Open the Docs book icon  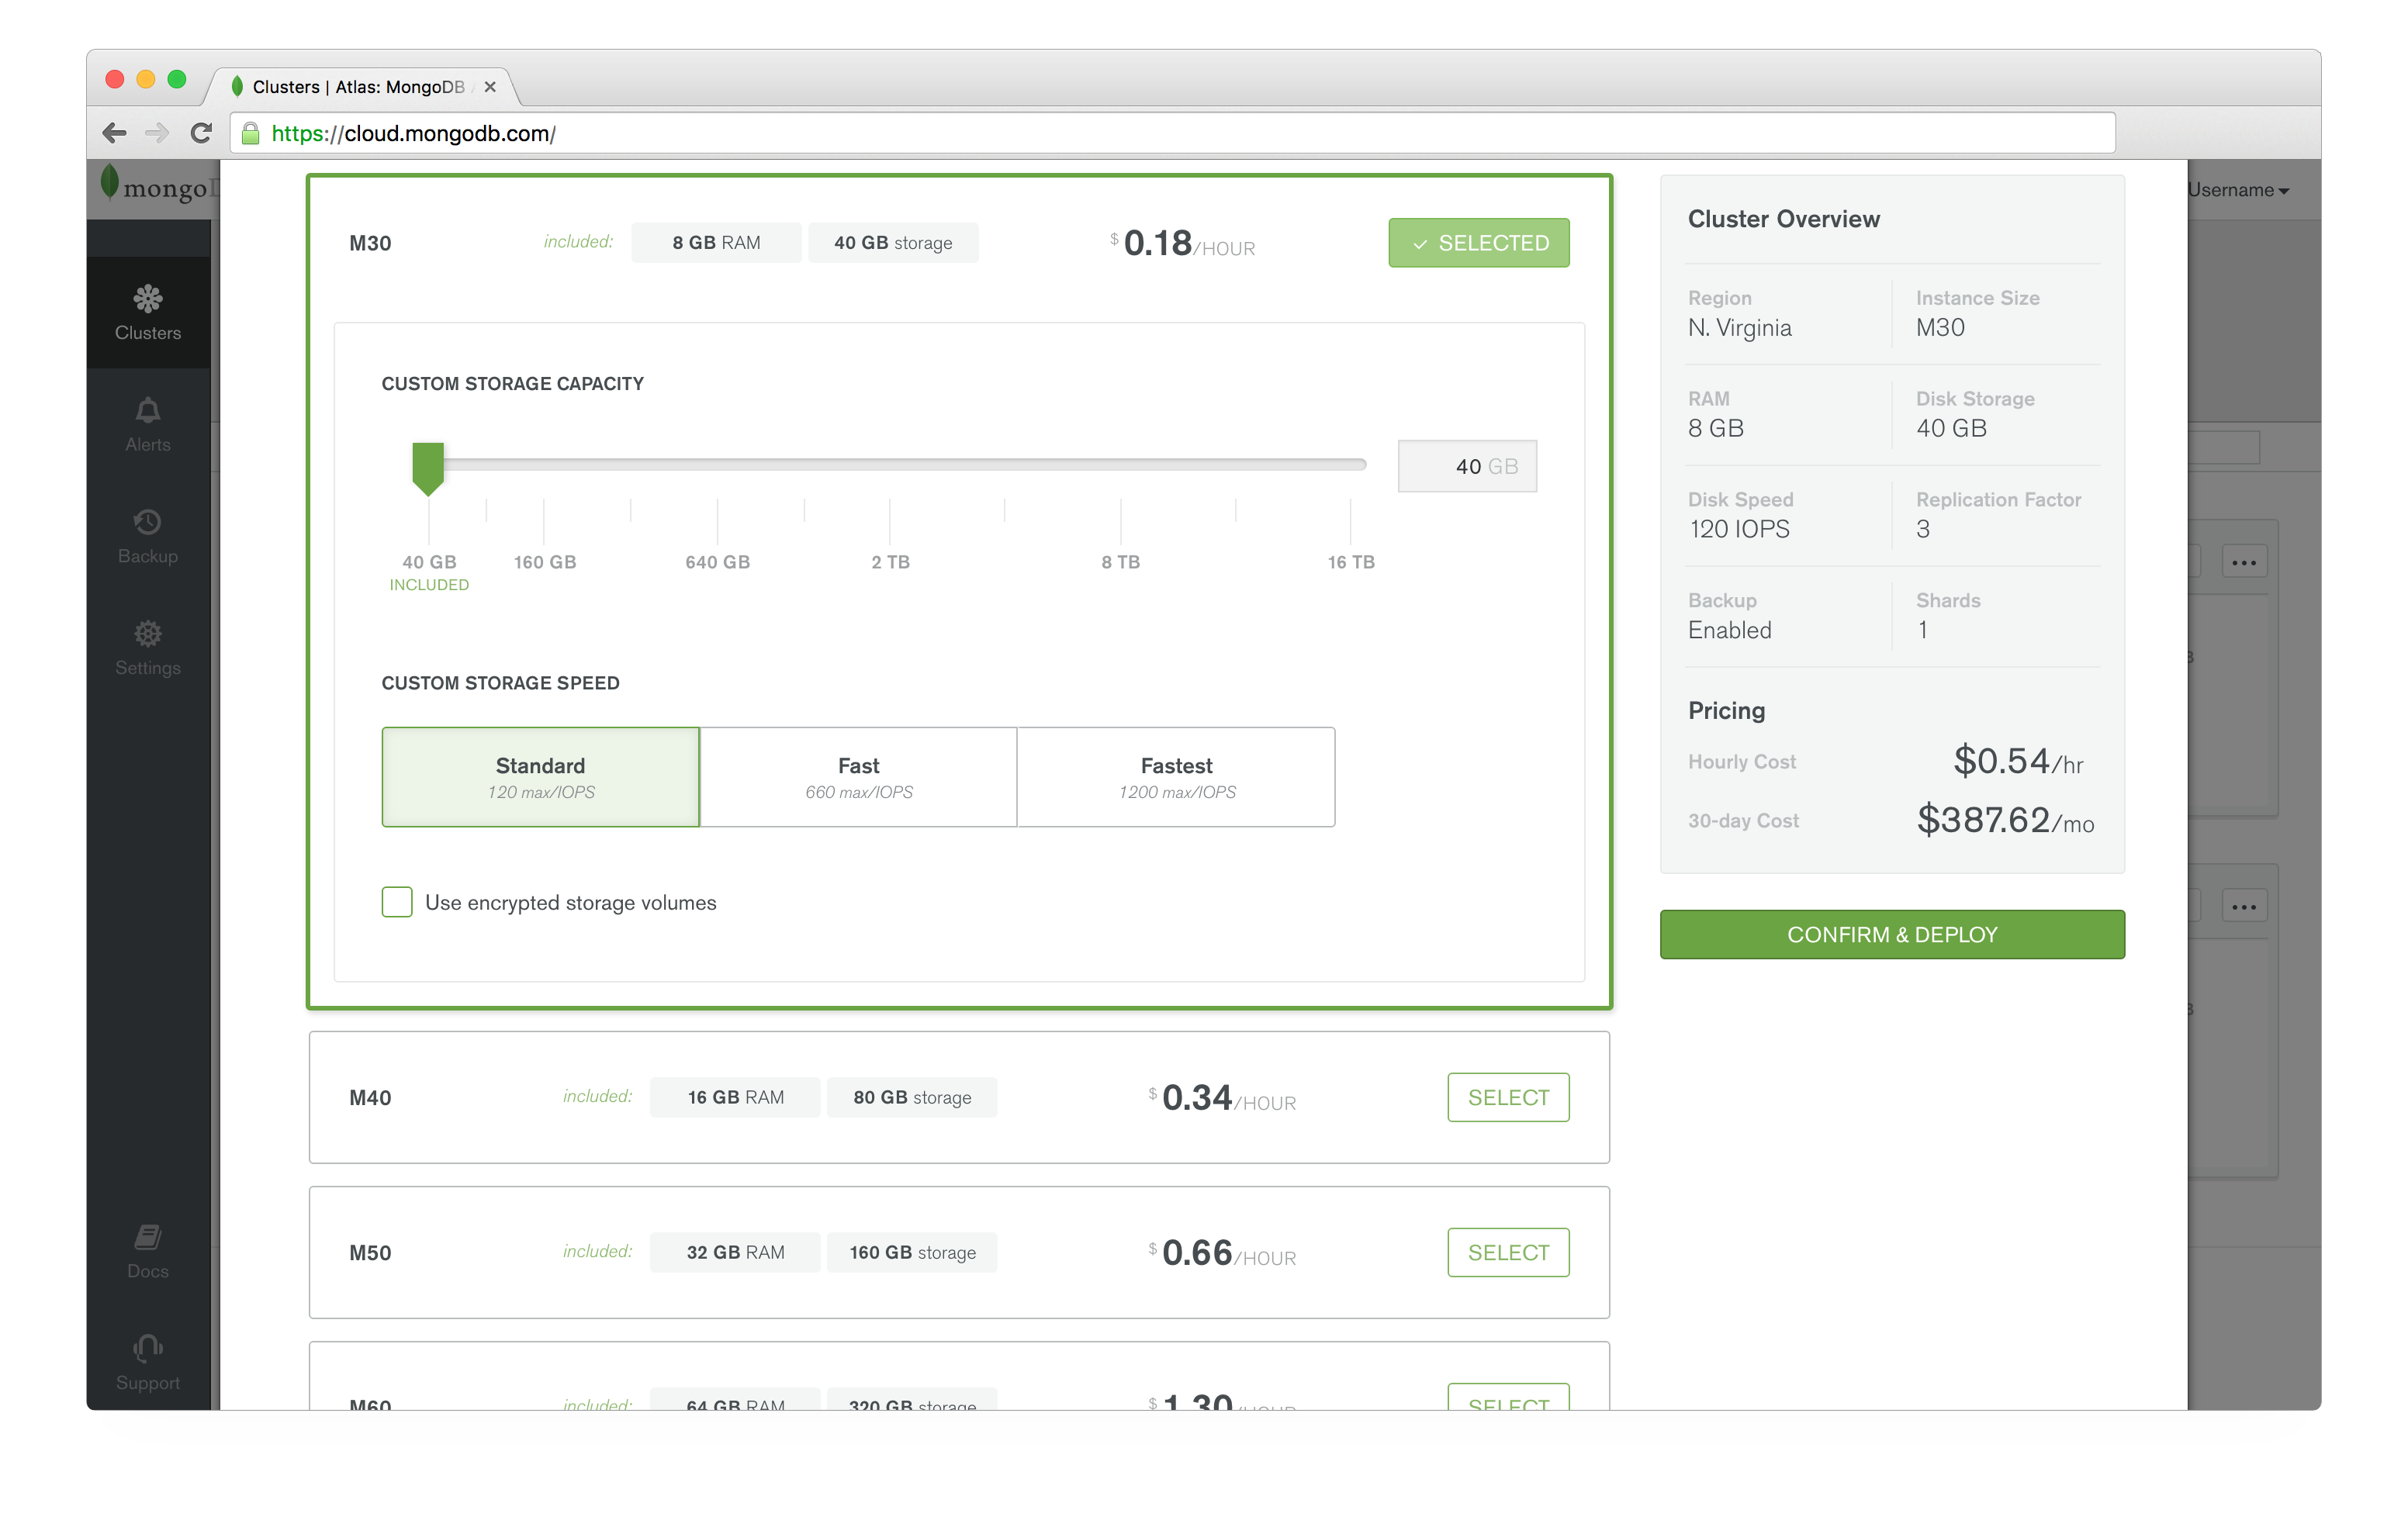pos(147,1251)
